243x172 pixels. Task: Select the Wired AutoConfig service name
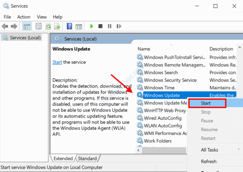pyautogui.click(x=163, y=118)
